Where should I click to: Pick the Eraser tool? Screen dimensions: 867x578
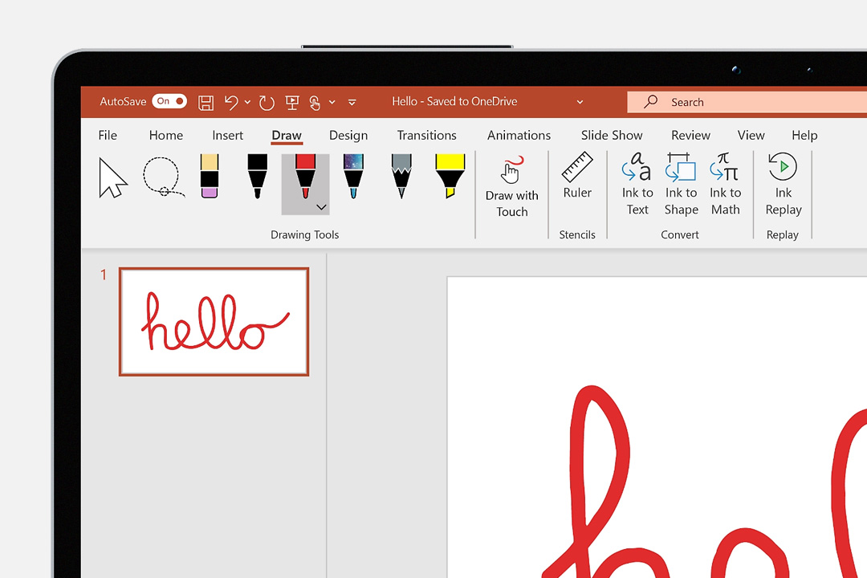coord(209,177)
